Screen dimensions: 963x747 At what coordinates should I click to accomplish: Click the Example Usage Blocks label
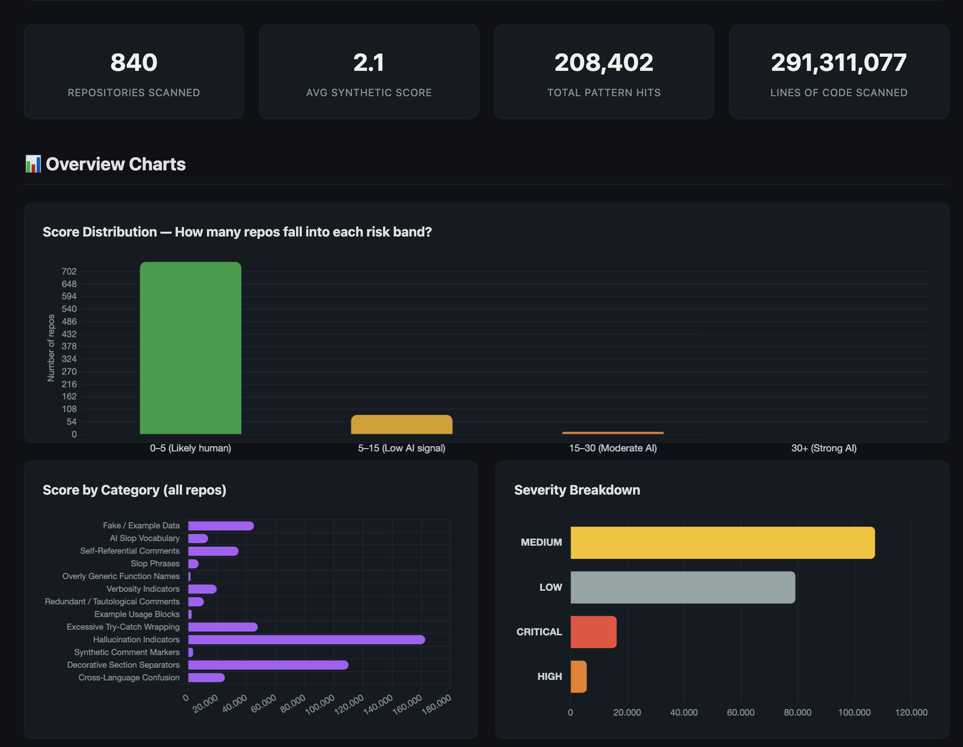(x=137, y=614)
